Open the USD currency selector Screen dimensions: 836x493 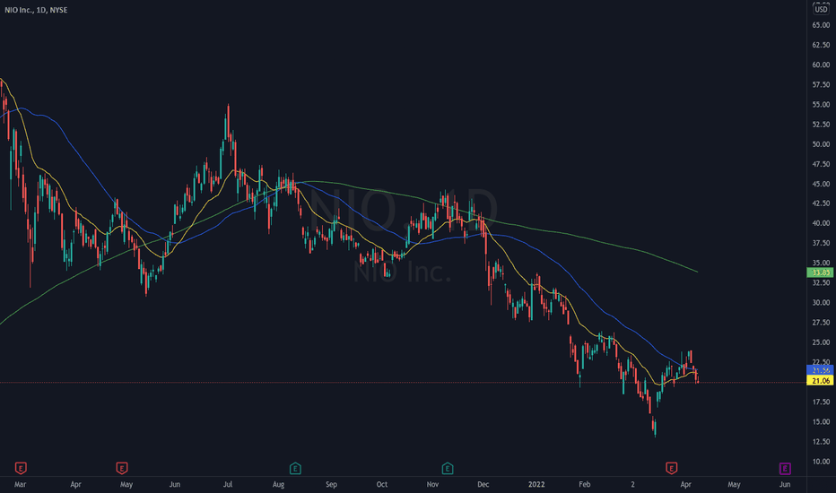pyautogui.click(x=821, y=10)
